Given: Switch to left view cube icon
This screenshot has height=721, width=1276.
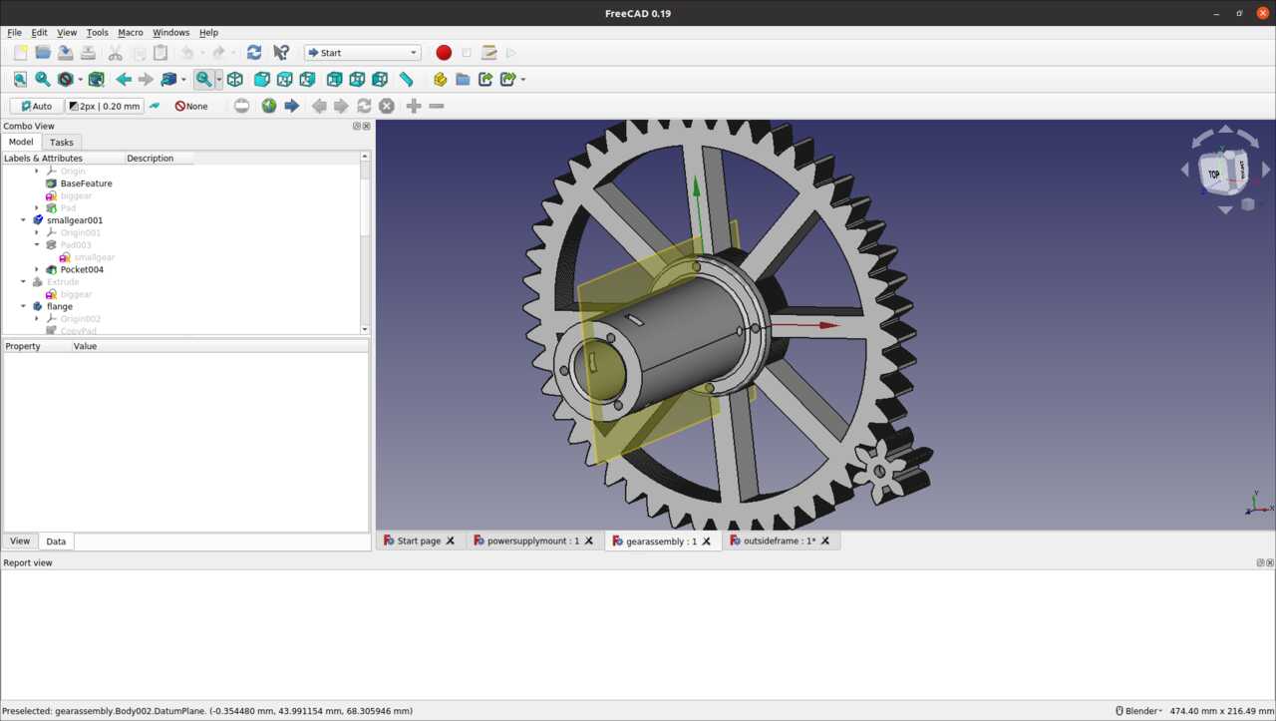Looking at the screenshot, I should click(x=380, y=79).
